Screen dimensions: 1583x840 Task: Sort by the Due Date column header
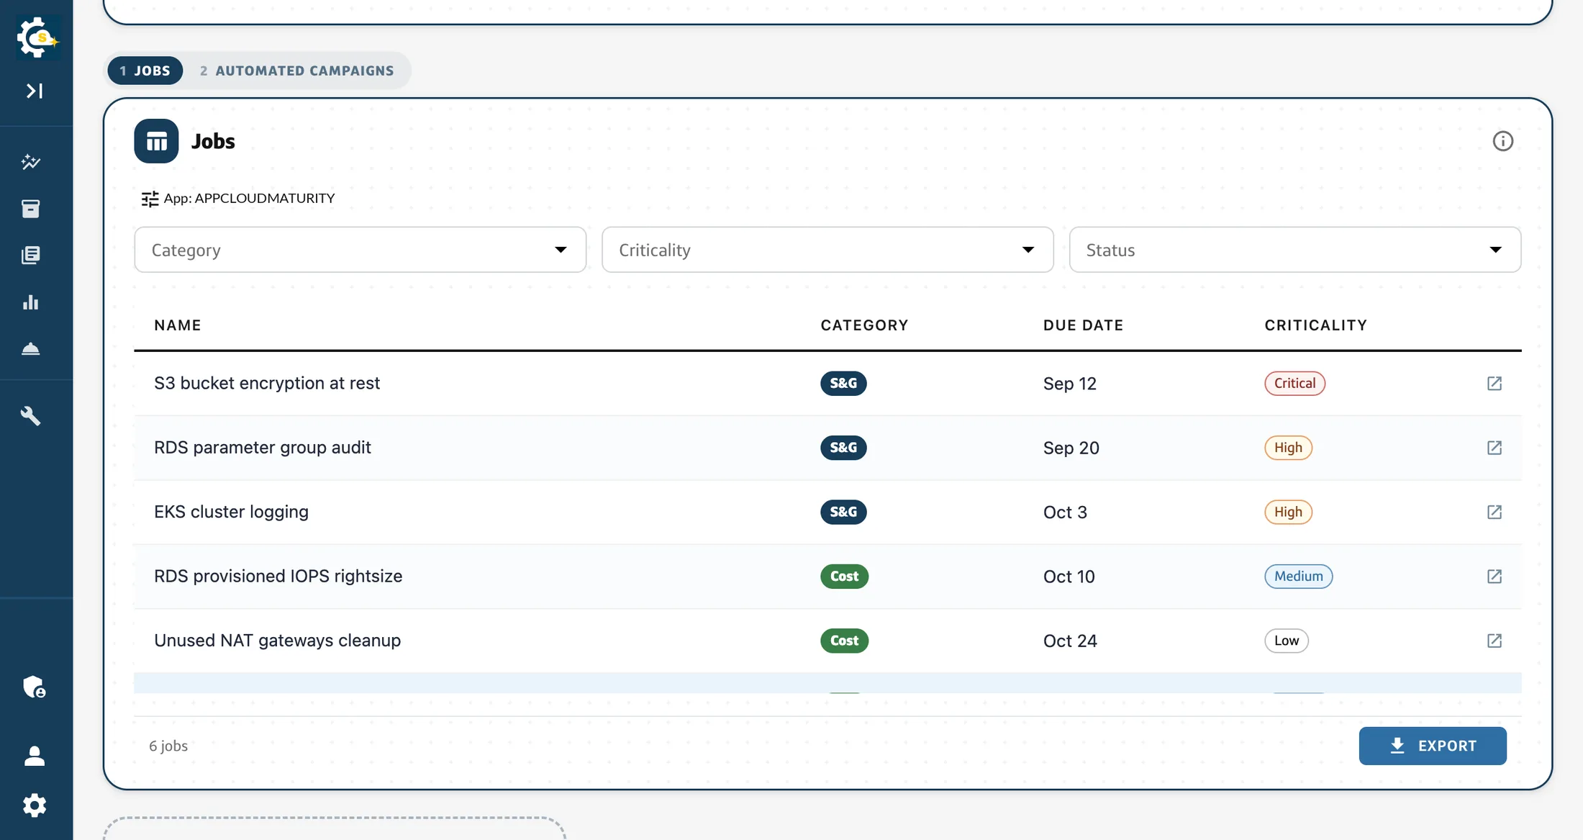click(x=1083, y=325)
